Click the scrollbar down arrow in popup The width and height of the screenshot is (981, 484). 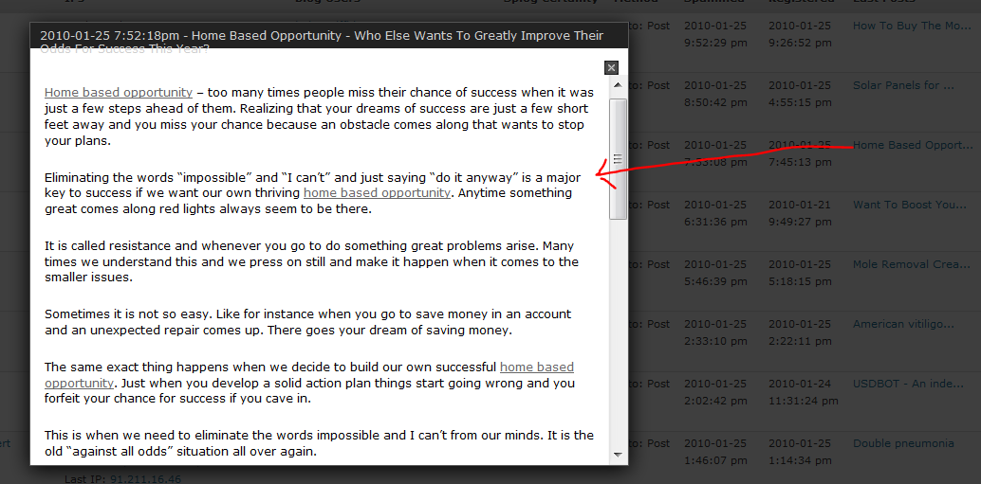click(x=618, y=455)
